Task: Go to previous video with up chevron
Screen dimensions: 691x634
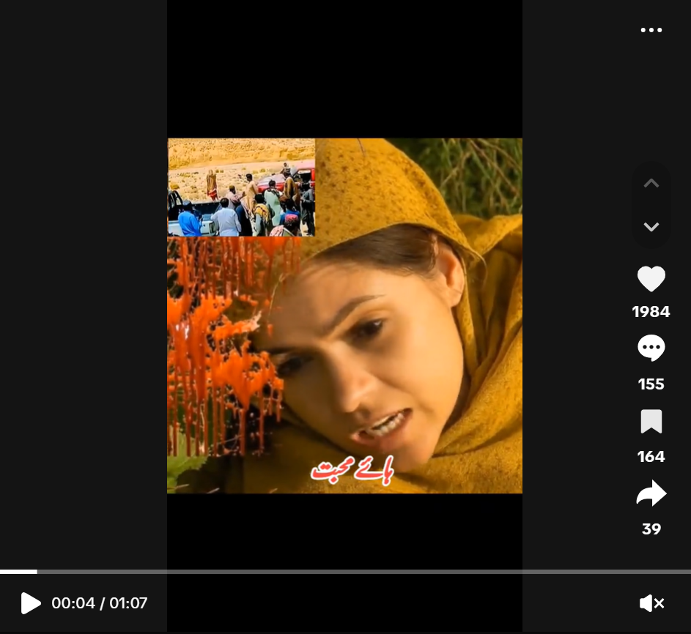Action: click(x=651, y=184)
